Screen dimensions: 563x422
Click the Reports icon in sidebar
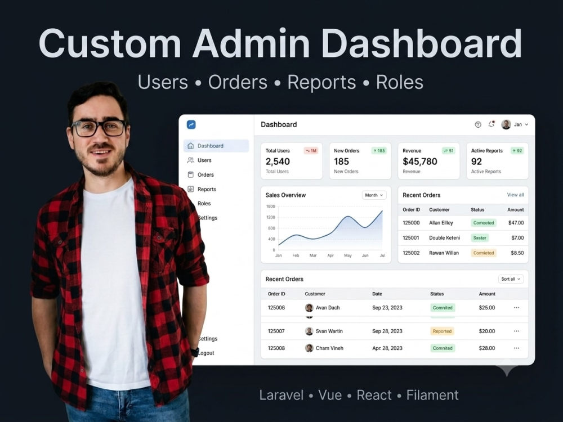point(191,189)
